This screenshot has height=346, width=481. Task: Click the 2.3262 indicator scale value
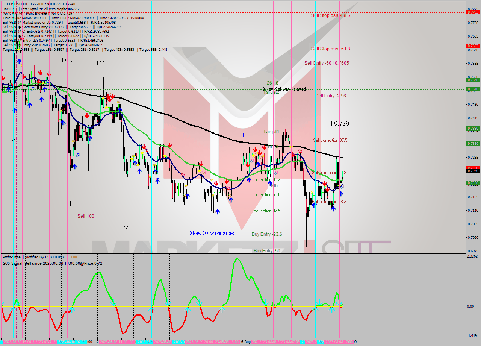coord(472,256)
